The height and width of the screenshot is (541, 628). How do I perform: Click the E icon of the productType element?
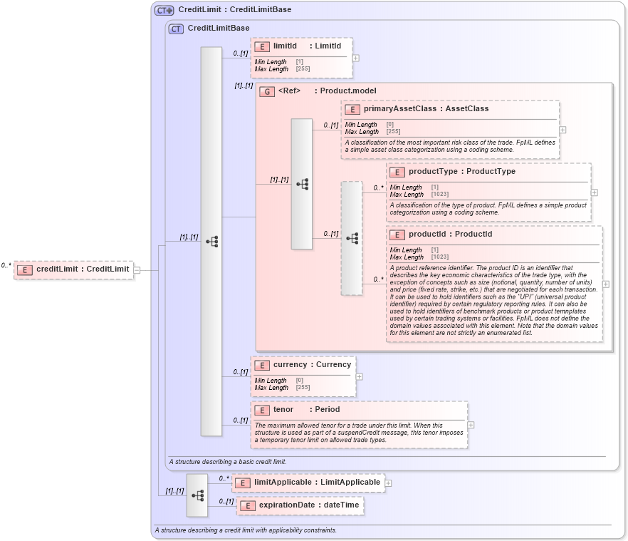coord(397,172)
